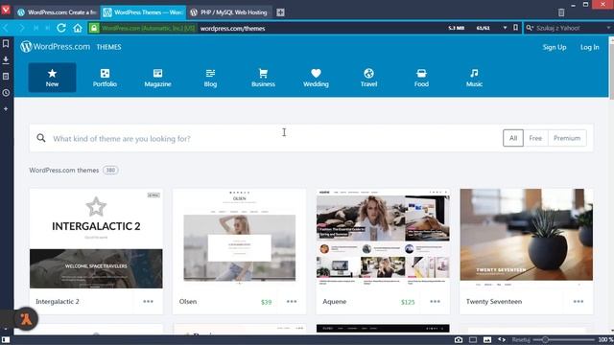The width and height of the screenshot is (614, 345).
Task: Open a new tab with plus button
Action: coord(280,12)
